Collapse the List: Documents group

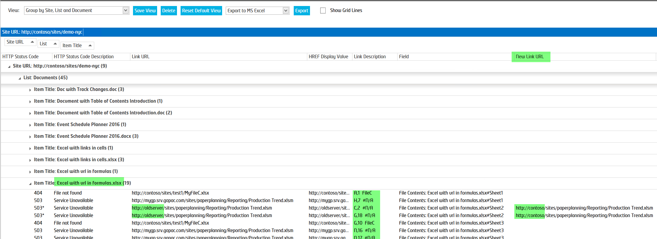[x=20, y=78]
